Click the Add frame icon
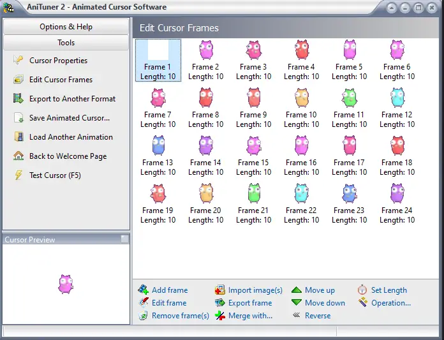This screenshot has width=444, height=340. pos(144,290)
